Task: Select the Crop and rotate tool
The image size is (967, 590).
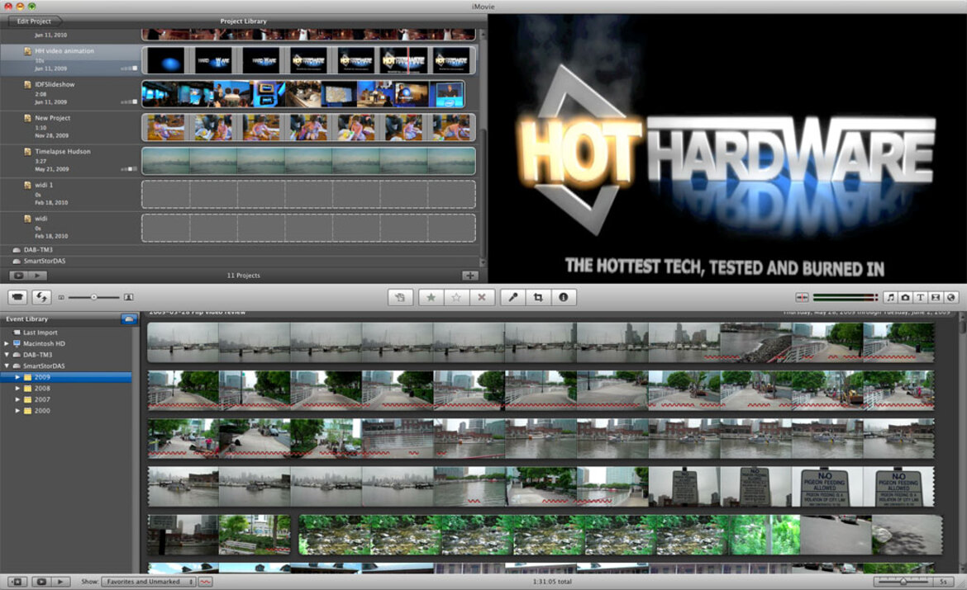Action: click(538, 297)
